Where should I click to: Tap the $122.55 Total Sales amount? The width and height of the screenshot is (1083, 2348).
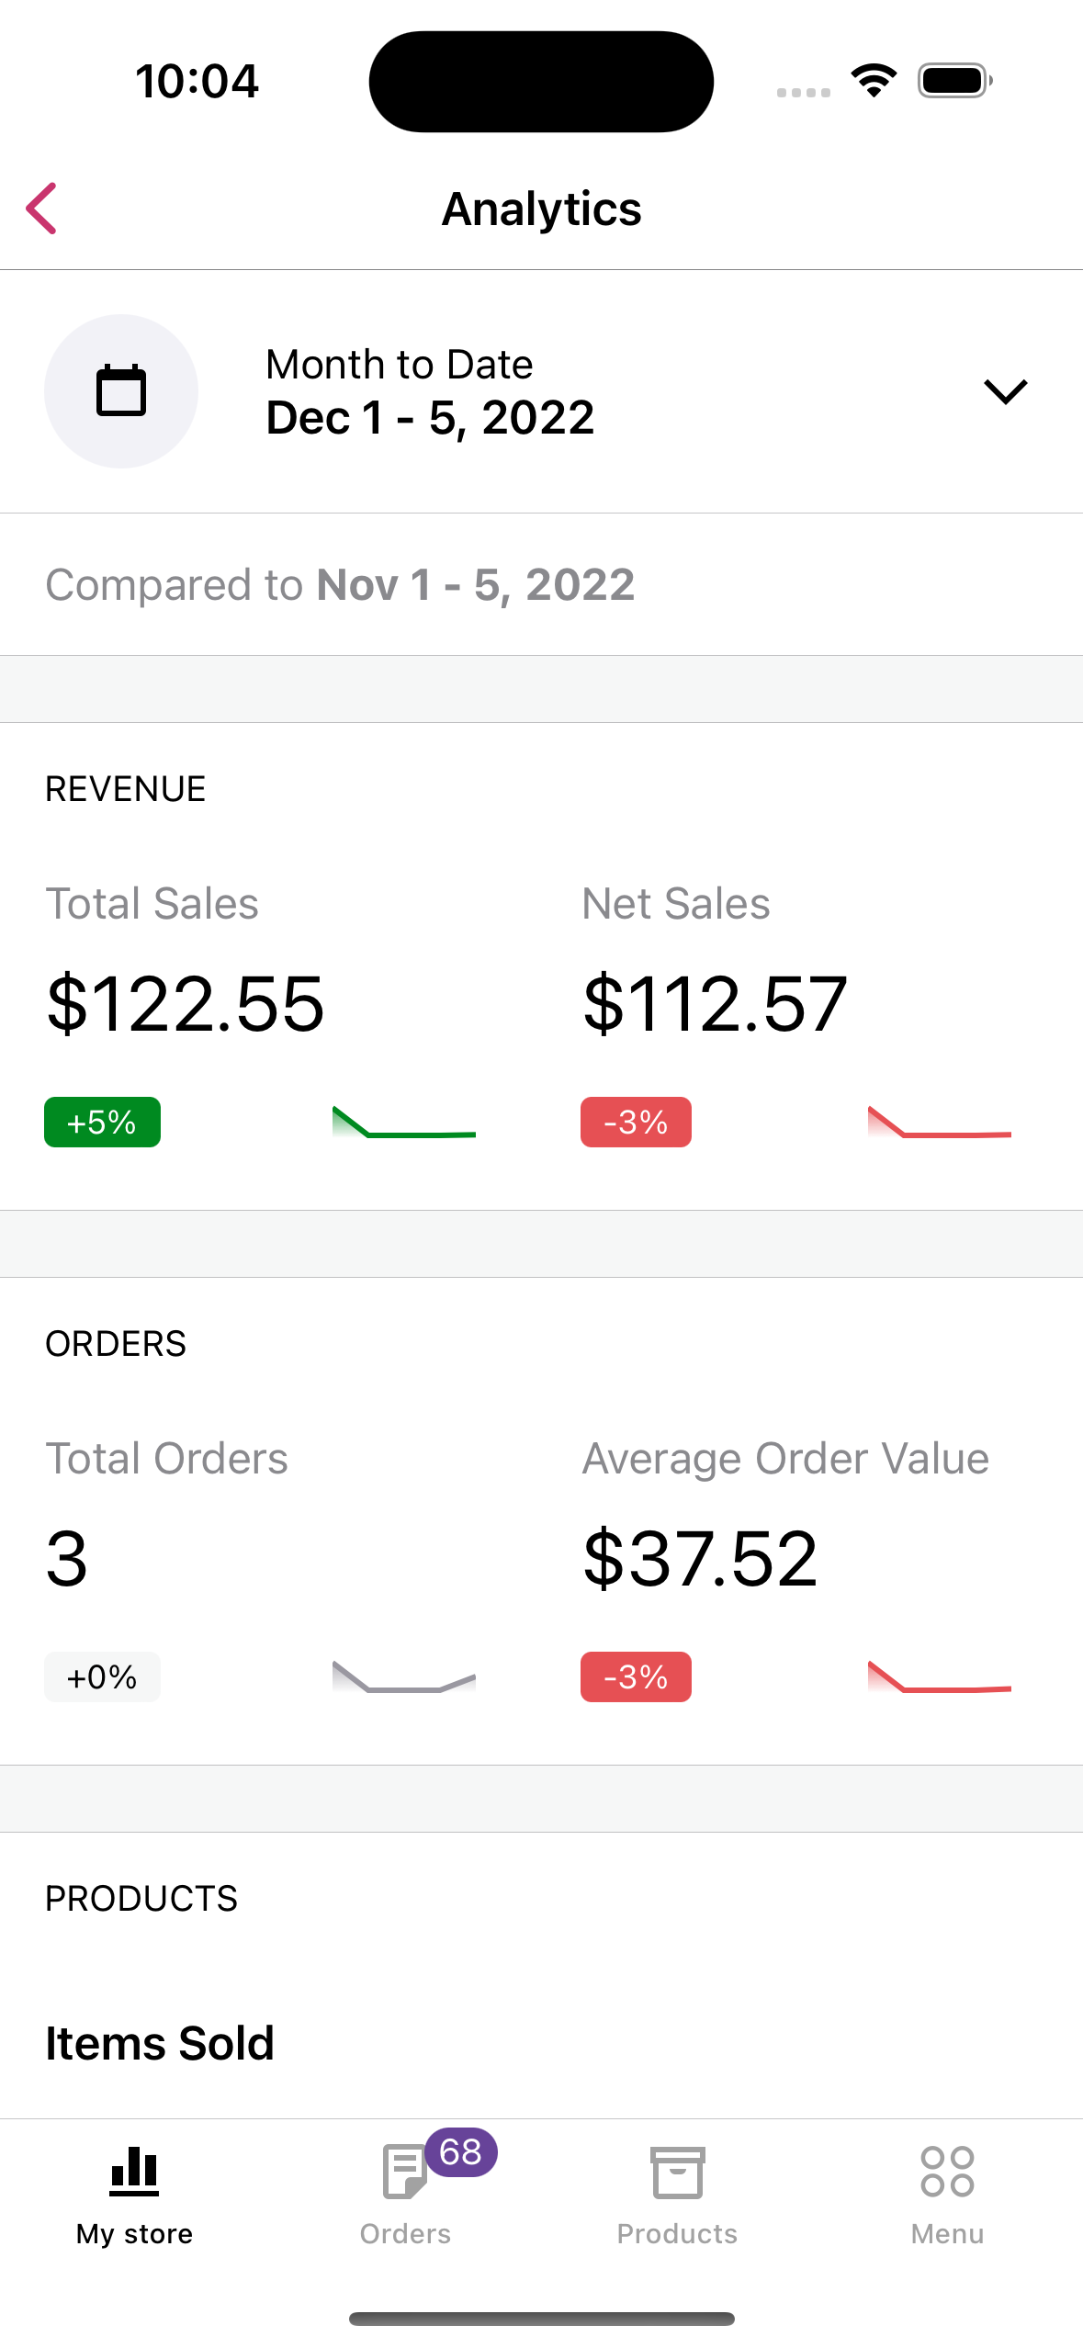tap(186, 1004)
